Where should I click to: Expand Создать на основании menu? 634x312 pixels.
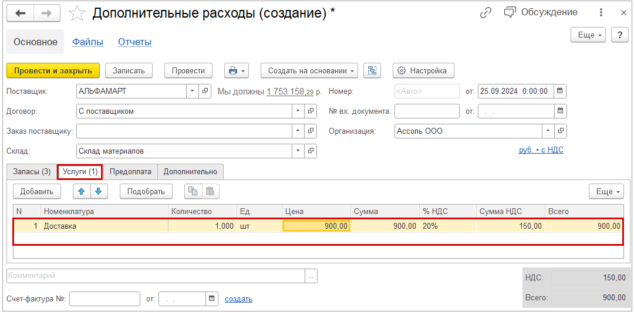tap(309, 70)
